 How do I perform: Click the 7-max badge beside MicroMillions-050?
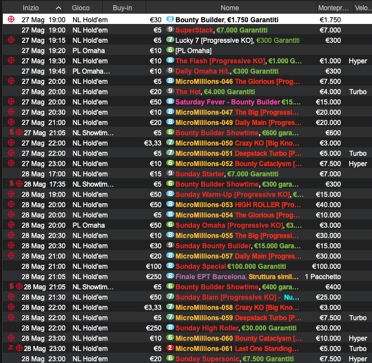pyautogui.click(x=170, y=142)
